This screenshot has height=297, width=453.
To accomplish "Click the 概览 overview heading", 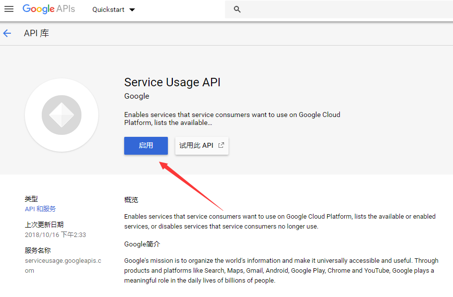I will 131,200.
